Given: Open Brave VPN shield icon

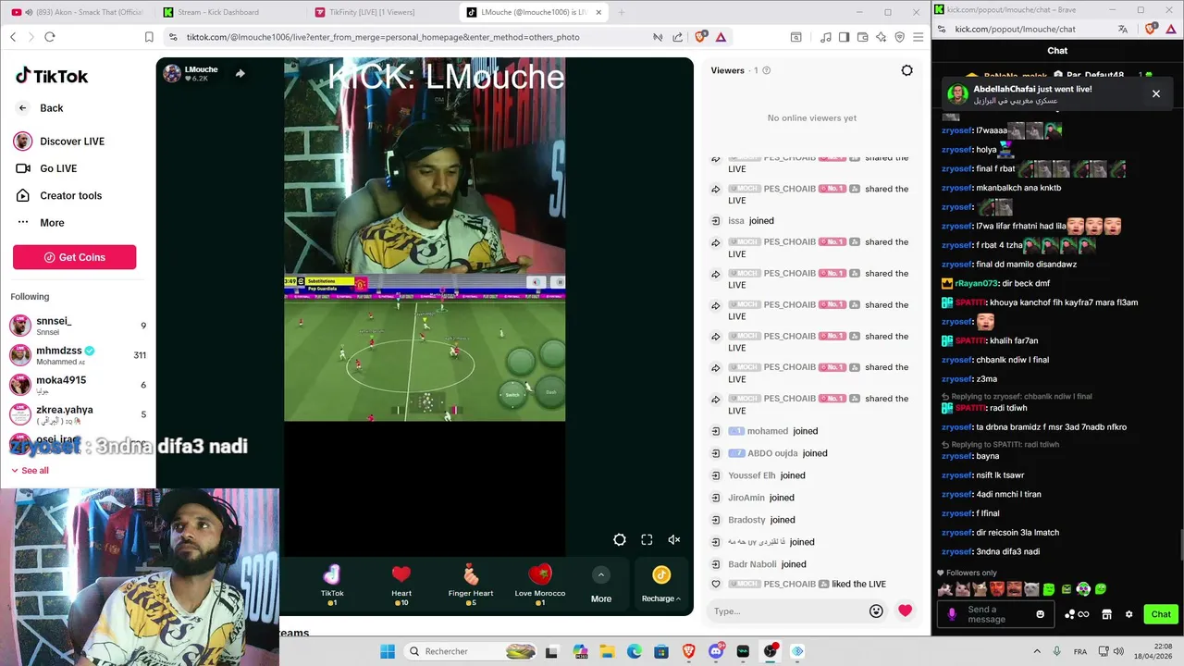Looking at the screenshot, I should click(x=899, y=37).
